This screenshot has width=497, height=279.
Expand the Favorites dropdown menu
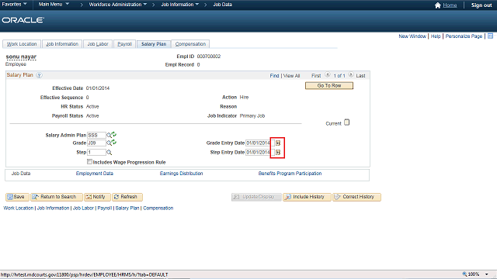point(14,5)
